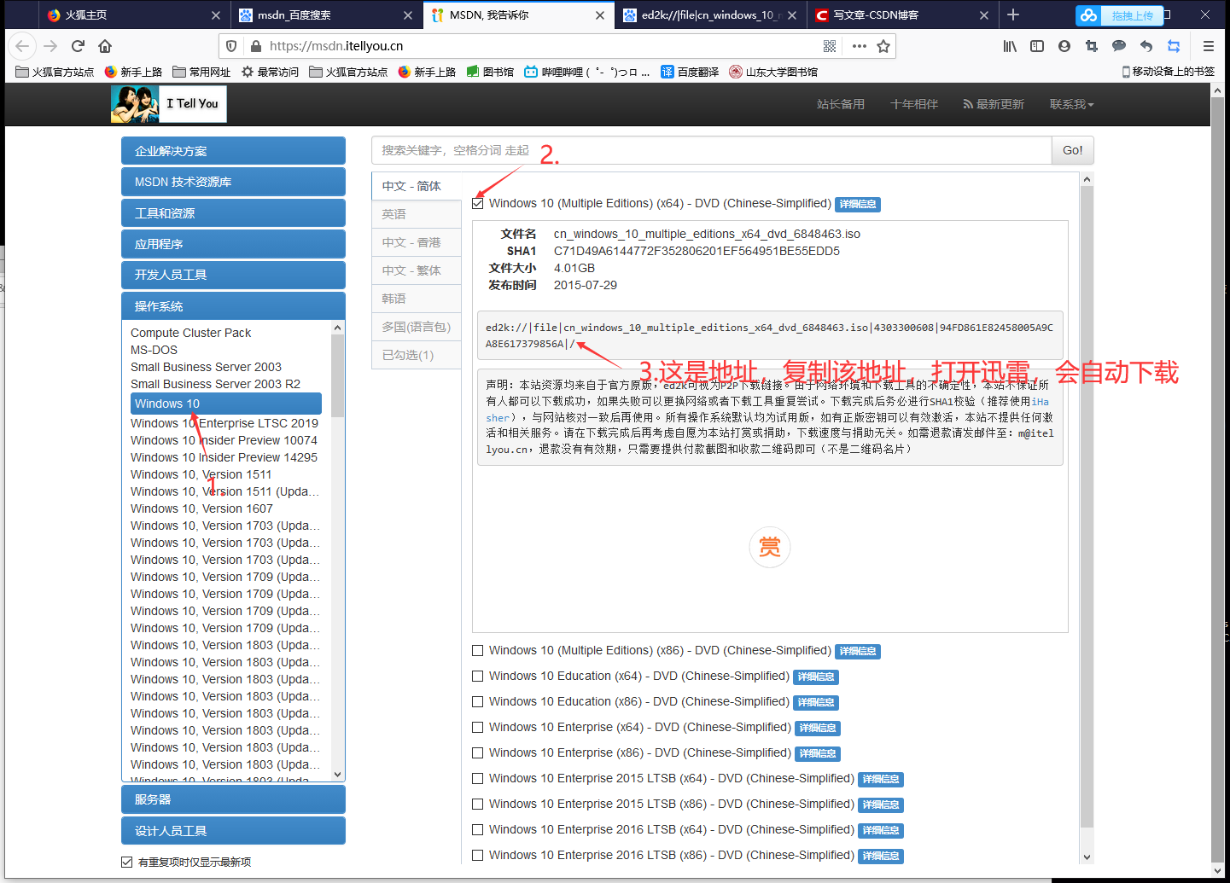The width and height of the screenshot is (1230, 883).
Task: Open 详细信息 for Multiple Editions (x64)
Action: [857, 204]
